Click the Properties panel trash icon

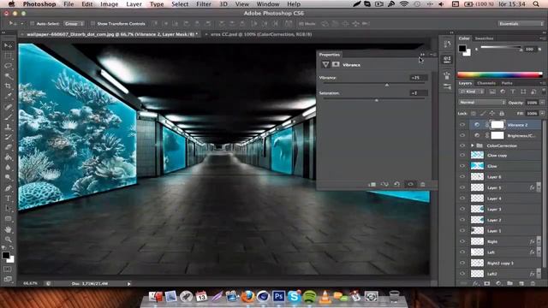[422, 185]
